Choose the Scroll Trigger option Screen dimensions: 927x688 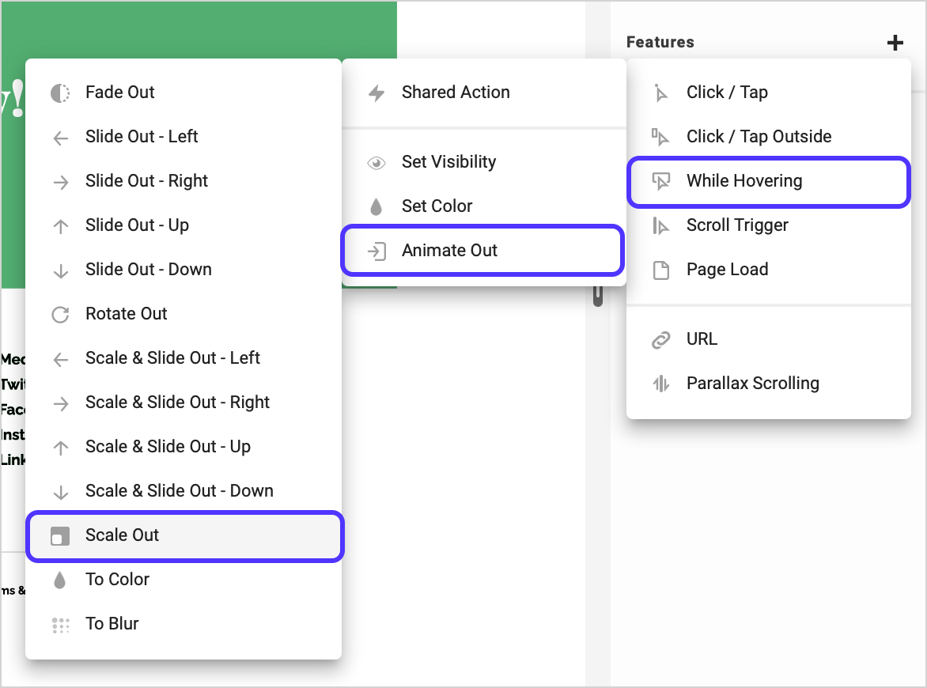[x=736, y=225]
